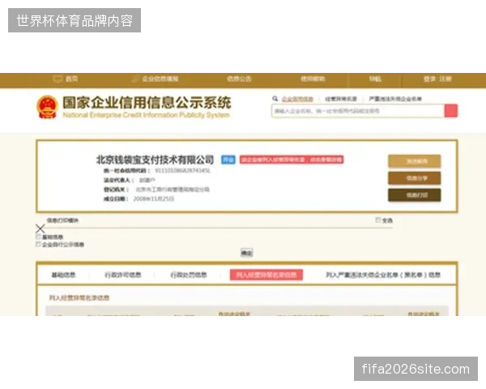Tick the 基础信息 checkbox
The width and height of the screenshot is (486, 389).
[x=38, y=237]
